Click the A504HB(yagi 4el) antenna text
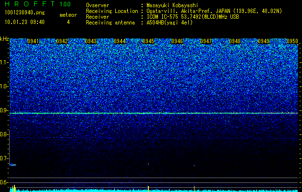302x192 pixels. click(169, 23)
